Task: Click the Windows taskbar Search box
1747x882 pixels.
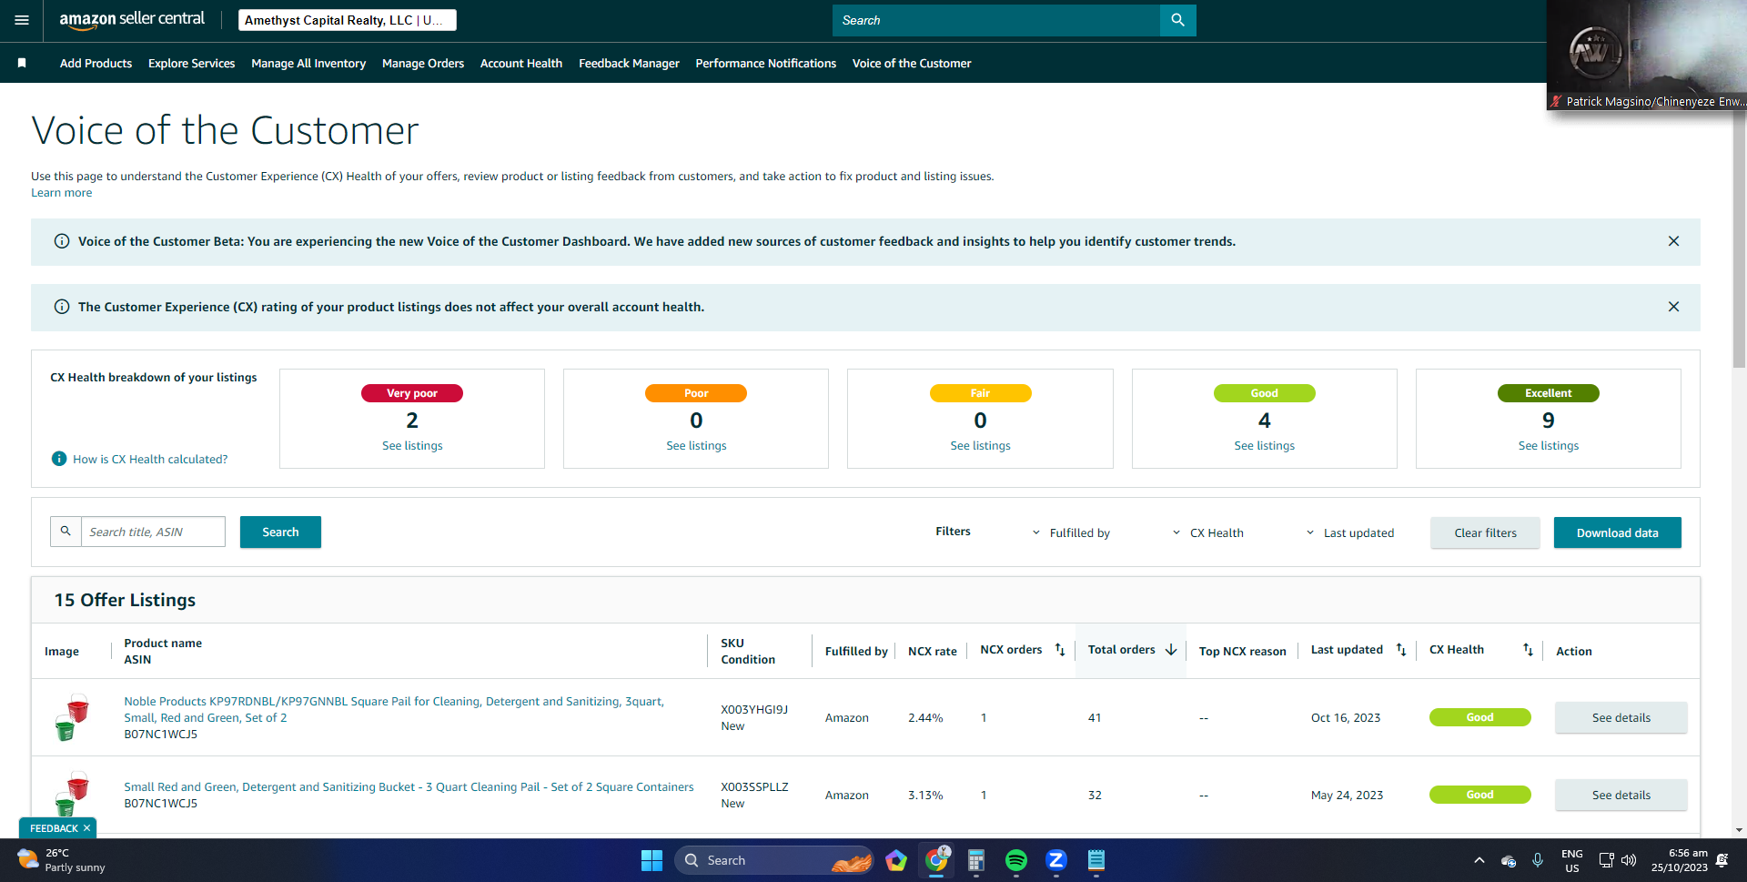Action: (773, 860)
